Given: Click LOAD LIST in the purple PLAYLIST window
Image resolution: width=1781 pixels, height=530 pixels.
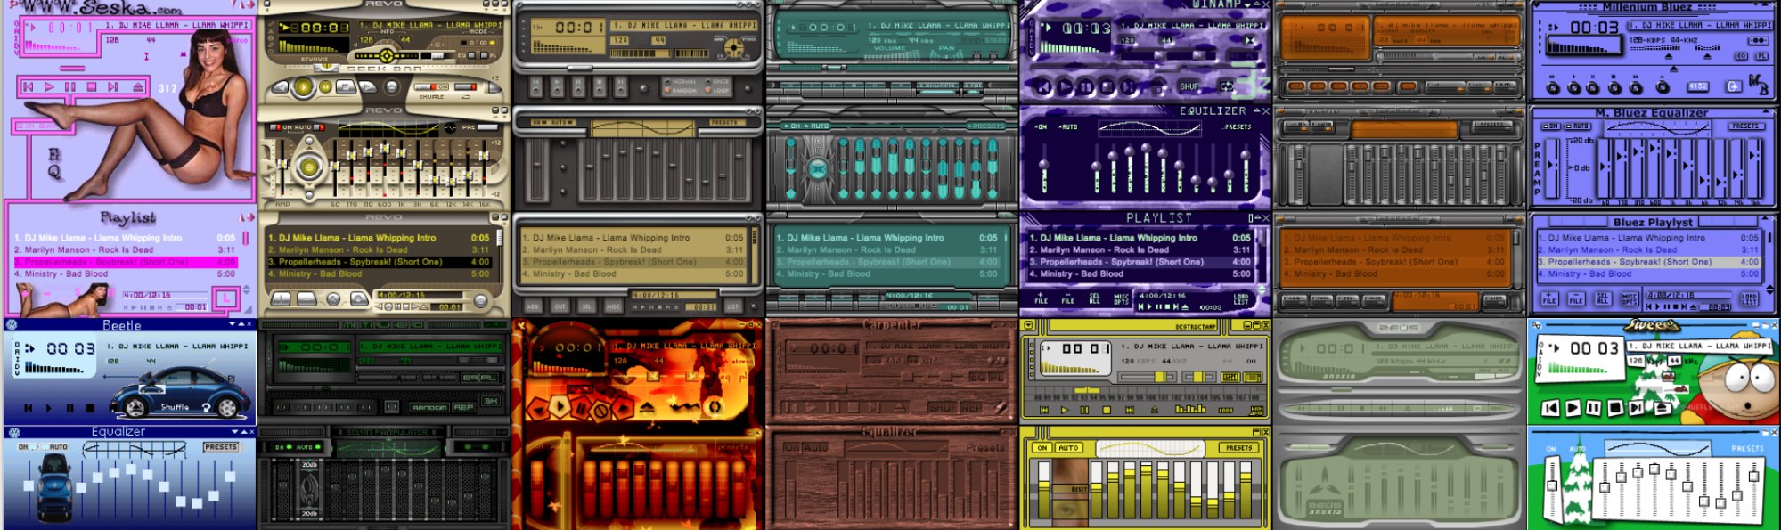Looking at the screenshot, I should [1241, 298].
